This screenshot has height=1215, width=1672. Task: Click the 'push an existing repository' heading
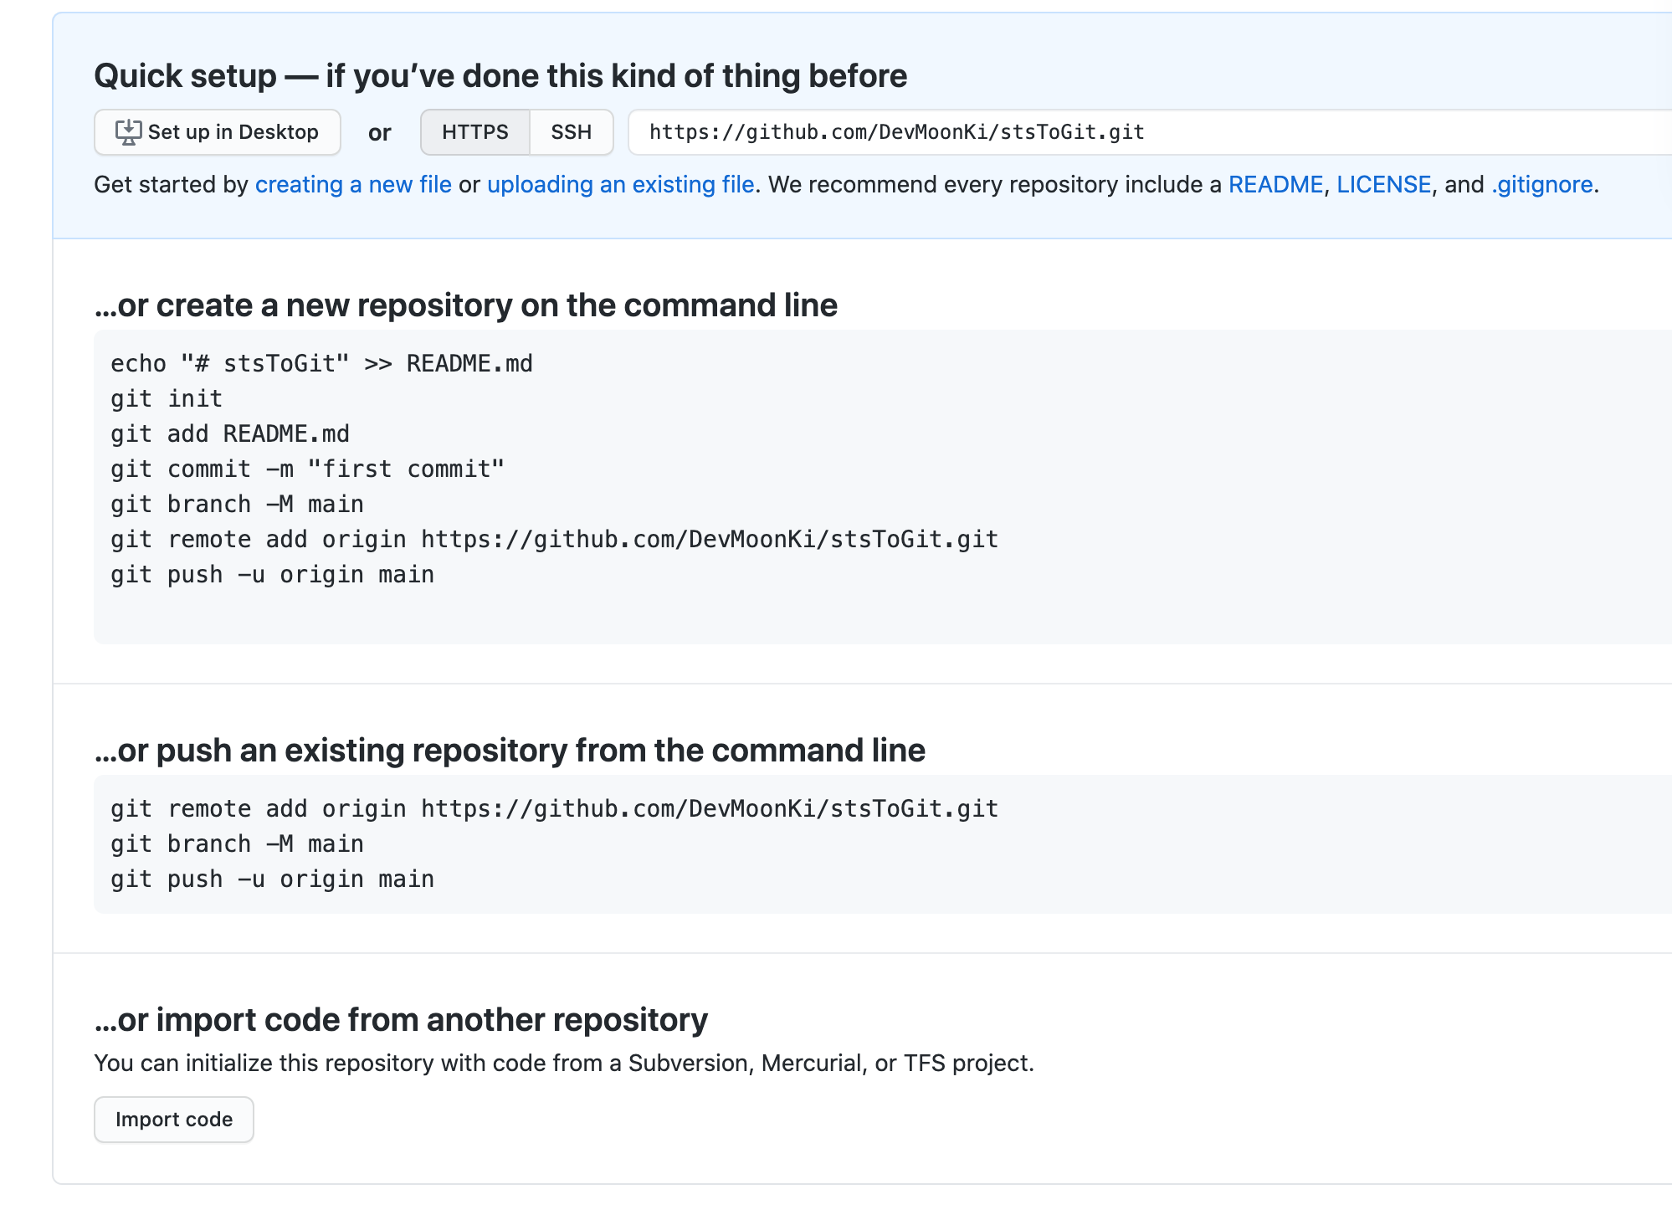(x=509, y=751)
